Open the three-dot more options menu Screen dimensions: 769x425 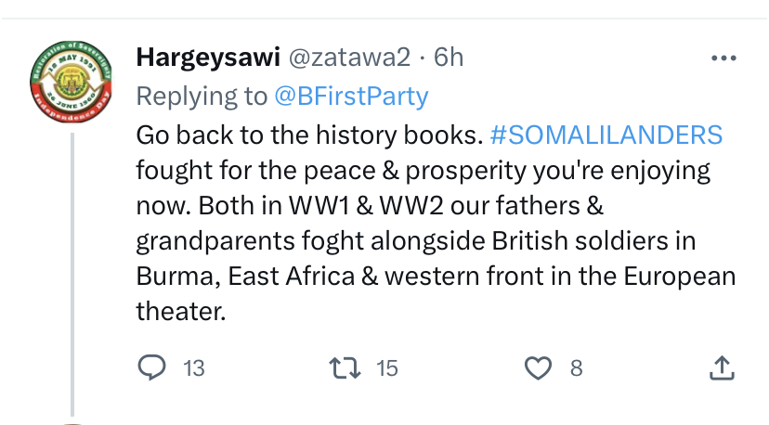click(x=723, y=58)
